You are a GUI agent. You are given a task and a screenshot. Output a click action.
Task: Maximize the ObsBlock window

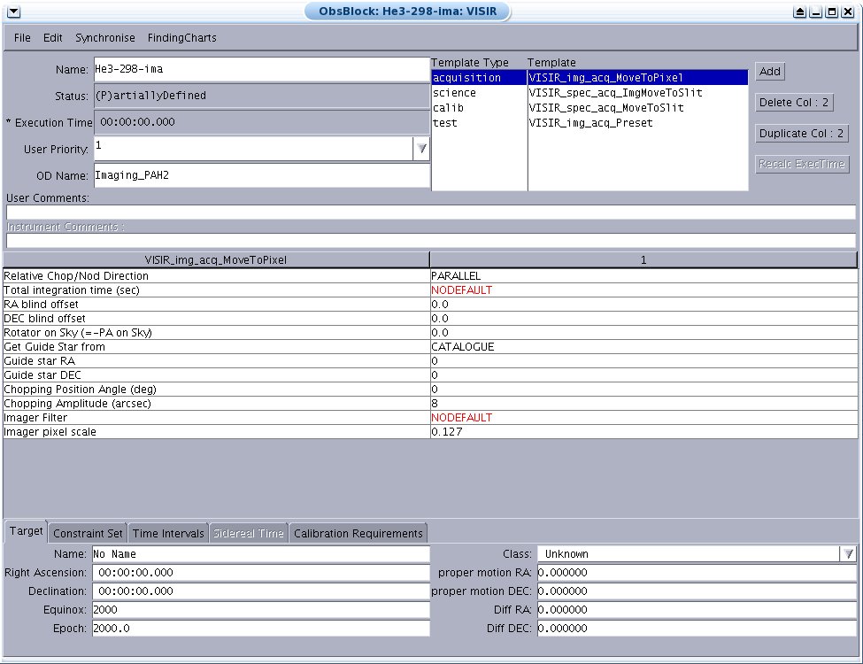point(832,12)
